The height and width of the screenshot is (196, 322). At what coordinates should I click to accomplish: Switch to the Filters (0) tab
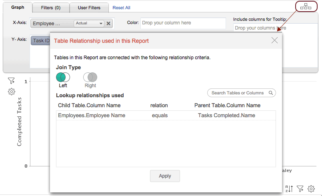50,8
